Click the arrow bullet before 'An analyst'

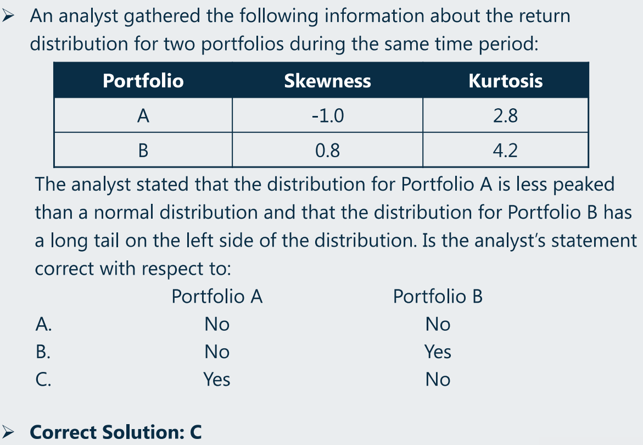(x=8, y=16)
